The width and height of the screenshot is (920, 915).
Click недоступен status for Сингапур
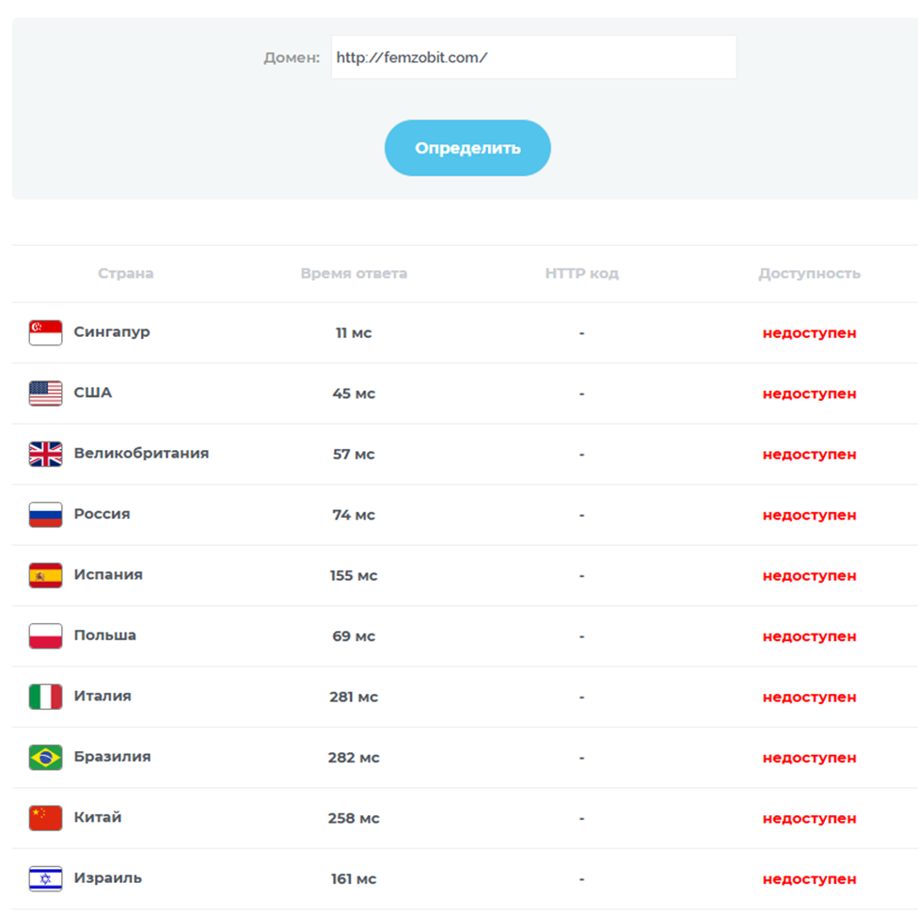(x=809, y=333)
